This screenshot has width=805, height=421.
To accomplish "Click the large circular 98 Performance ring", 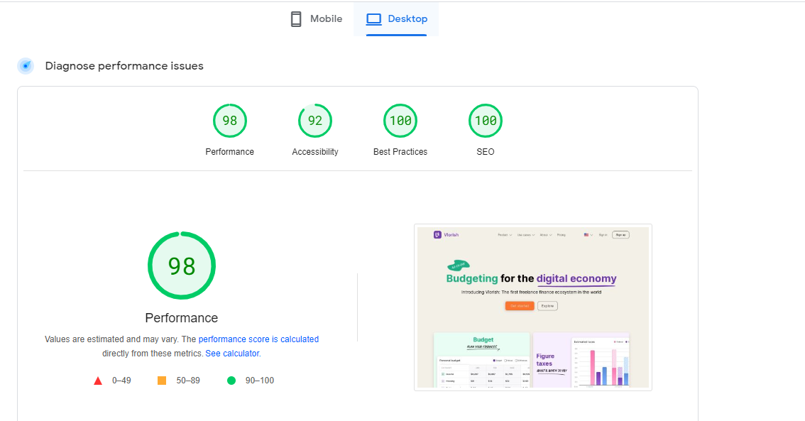I will tap(181, 265).
